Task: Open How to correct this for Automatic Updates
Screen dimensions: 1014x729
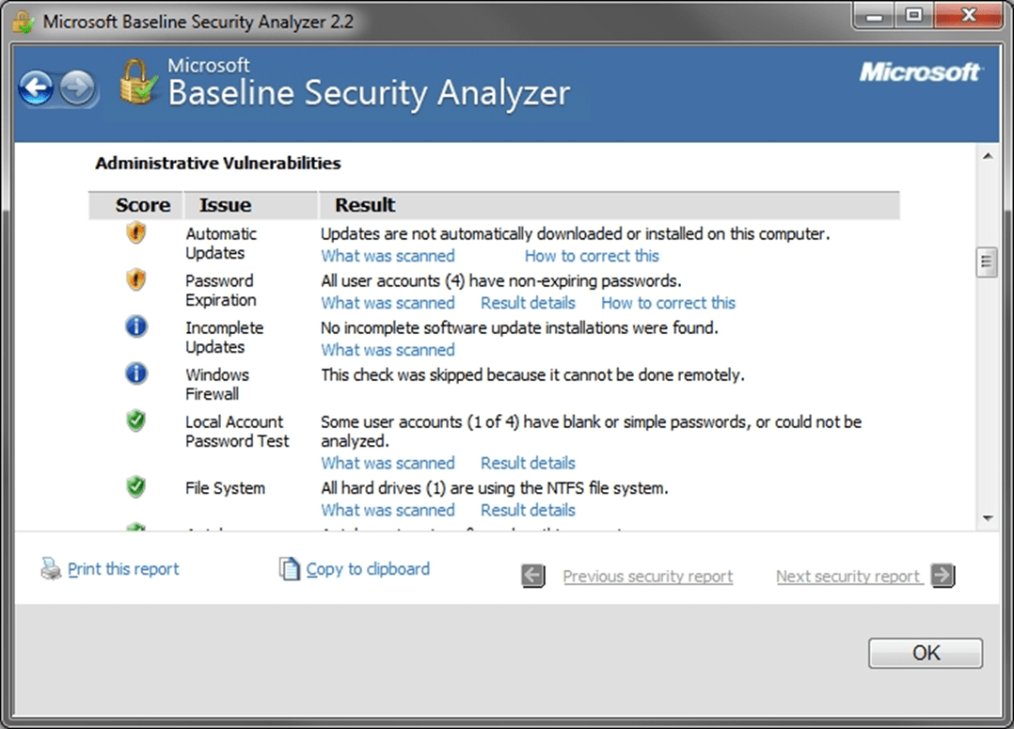Action: (x=592, y=256)
